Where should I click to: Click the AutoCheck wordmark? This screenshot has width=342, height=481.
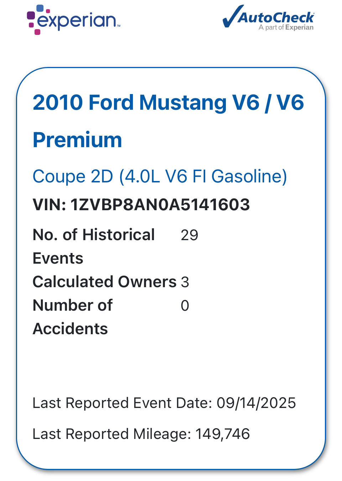[x=276, y=17]
